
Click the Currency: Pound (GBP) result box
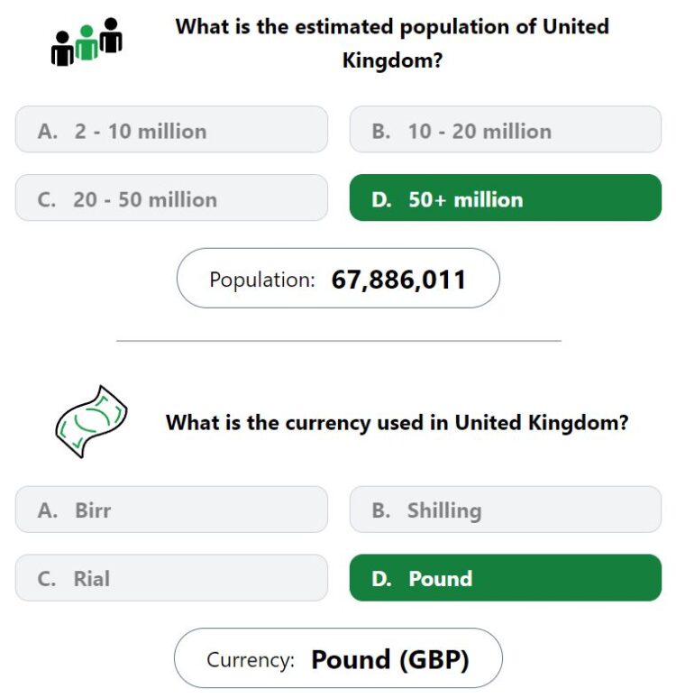(338, 658)
